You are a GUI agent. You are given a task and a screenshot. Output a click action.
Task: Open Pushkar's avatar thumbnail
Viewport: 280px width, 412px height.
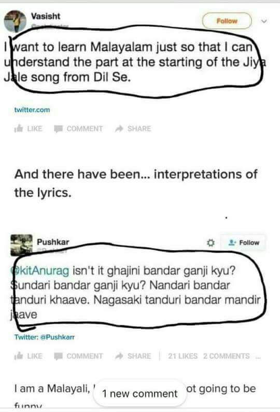22,245
